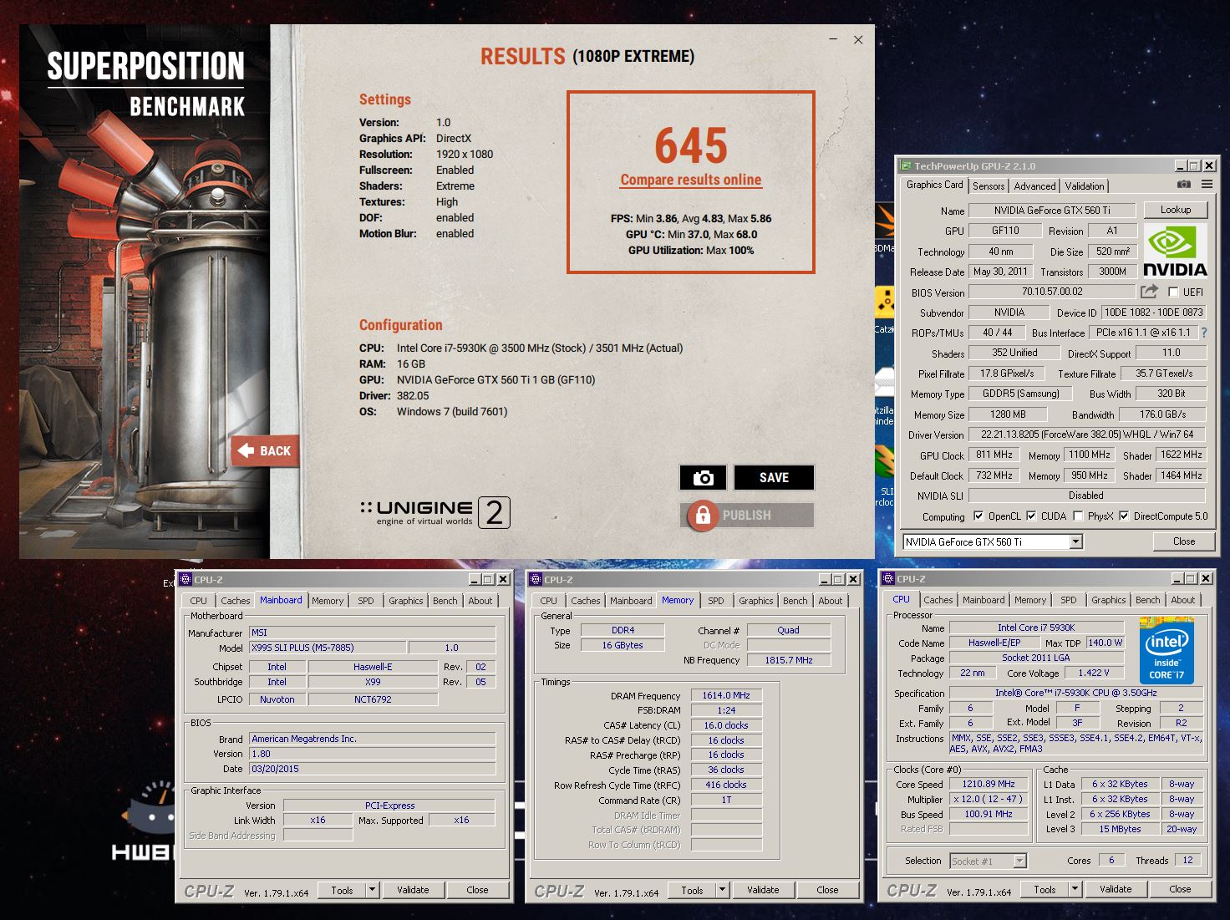
Task: Click Validate in the Mainboard CPU-Z window
Action: point(413,890)
